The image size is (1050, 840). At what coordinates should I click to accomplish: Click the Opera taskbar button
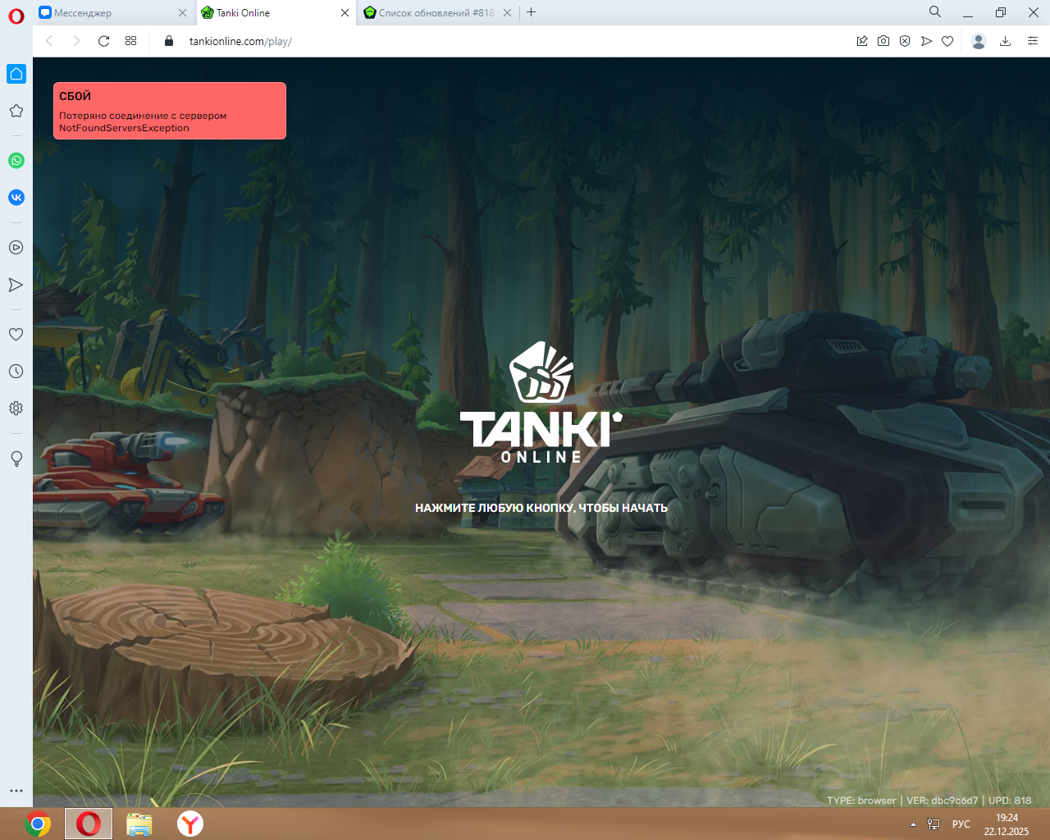click(x=89, y=824)
